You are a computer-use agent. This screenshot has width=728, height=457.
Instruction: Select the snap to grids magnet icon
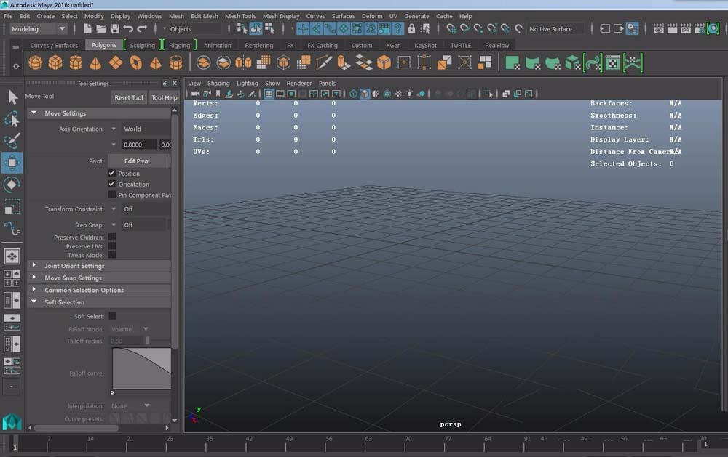point(303,28)
